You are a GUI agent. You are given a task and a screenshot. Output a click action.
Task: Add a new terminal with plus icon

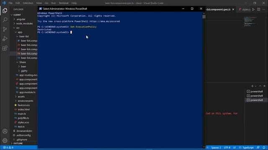coord(252,86)
